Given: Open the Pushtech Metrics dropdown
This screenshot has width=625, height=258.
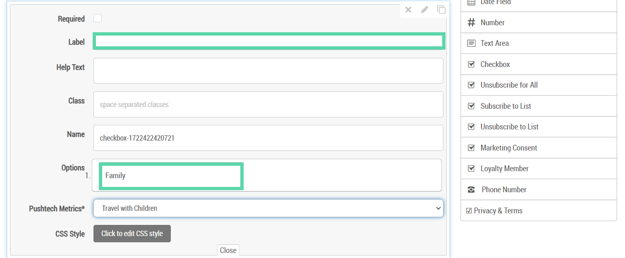Looking at the screenshot, I should [268, 208].
